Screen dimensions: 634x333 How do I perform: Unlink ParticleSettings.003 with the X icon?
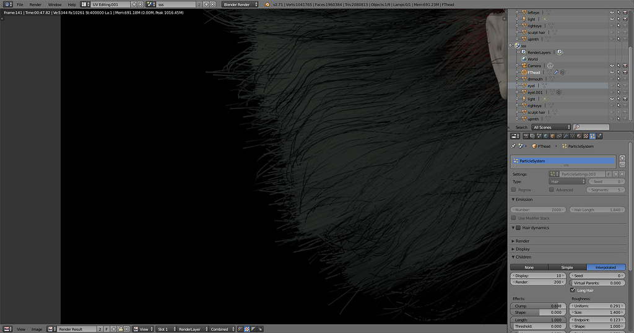(x=622, y=174)
